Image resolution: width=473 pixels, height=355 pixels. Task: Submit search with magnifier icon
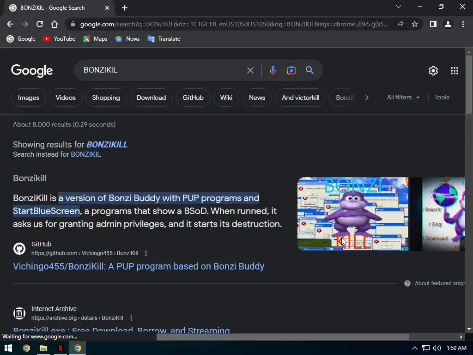[309, 70]
